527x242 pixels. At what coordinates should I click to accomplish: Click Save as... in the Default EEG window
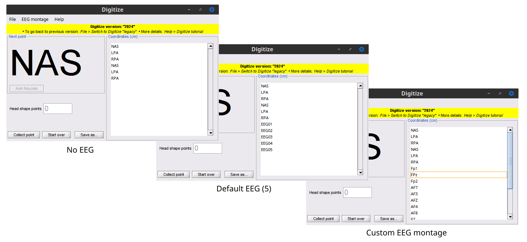(x=239, y=174)
